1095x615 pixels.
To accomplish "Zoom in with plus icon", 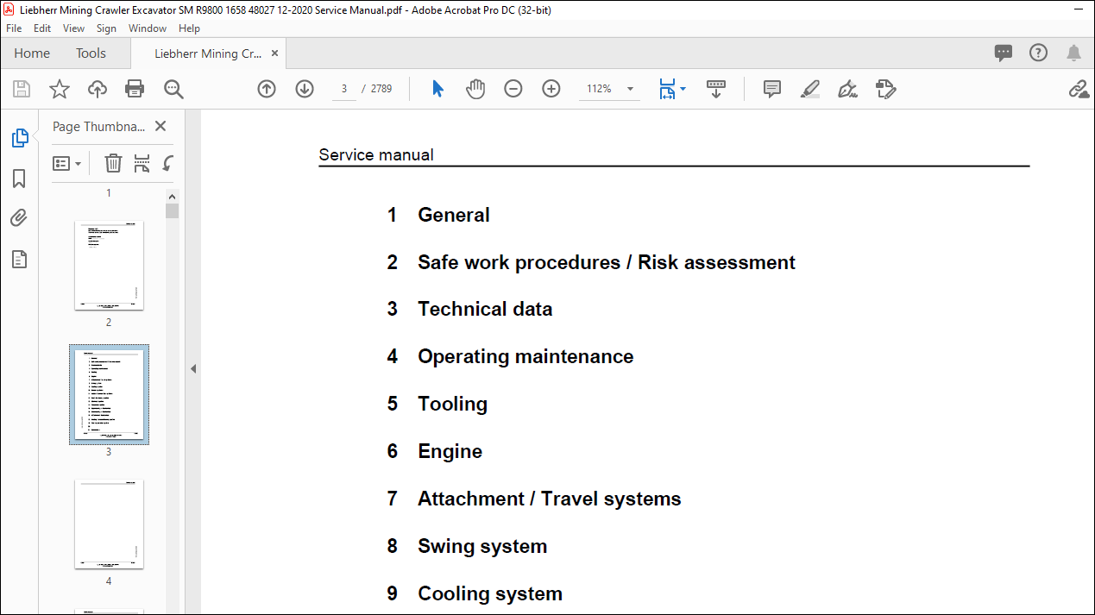I will (x=551, y=89).
